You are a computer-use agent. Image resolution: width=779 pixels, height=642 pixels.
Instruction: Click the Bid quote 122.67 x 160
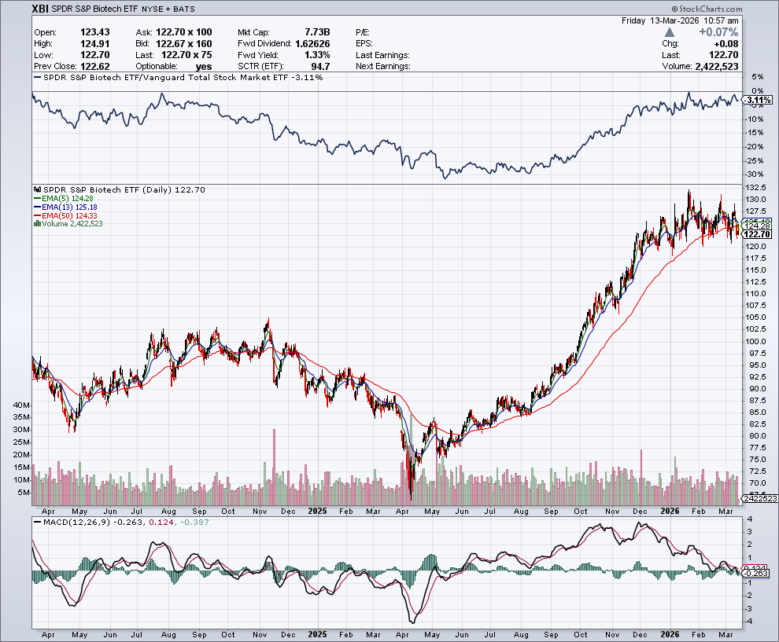coord(184,44)
